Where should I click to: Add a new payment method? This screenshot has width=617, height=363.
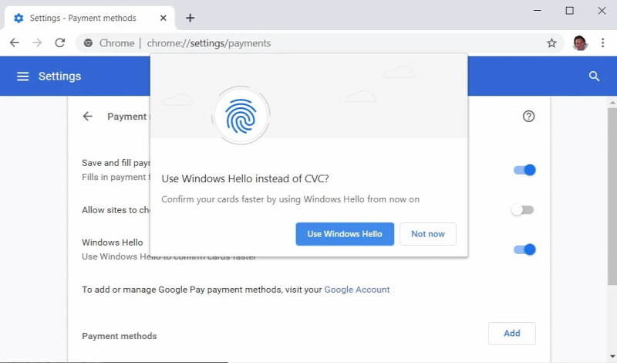pos(511,334)
